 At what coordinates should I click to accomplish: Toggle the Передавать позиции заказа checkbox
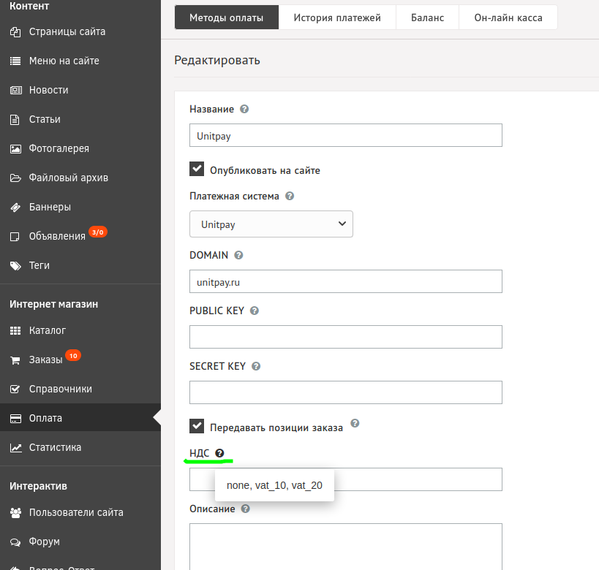[x=197, y=426]
